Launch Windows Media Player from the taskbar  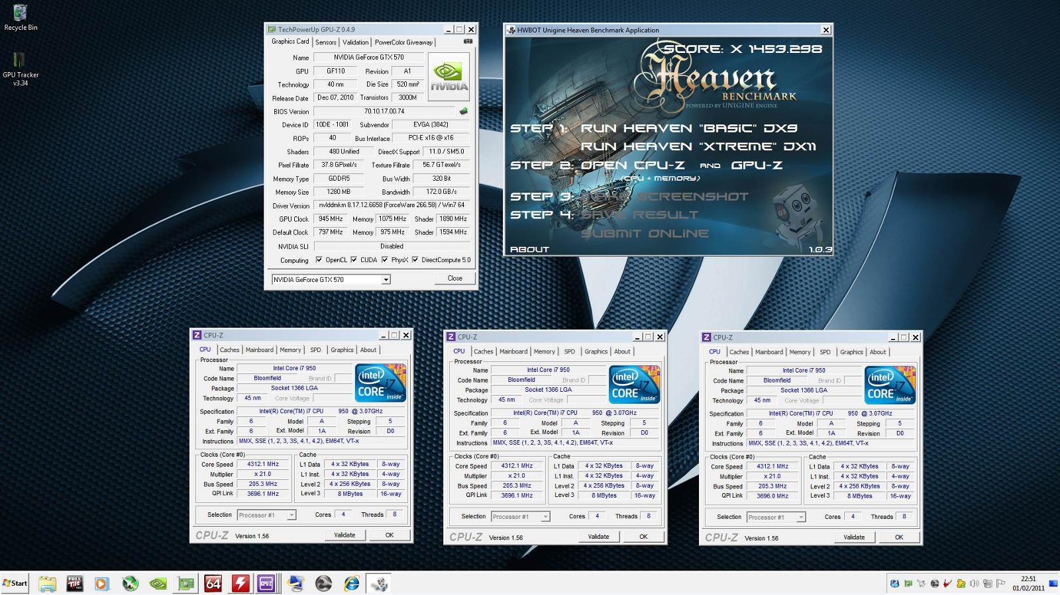tap(101, 583)
